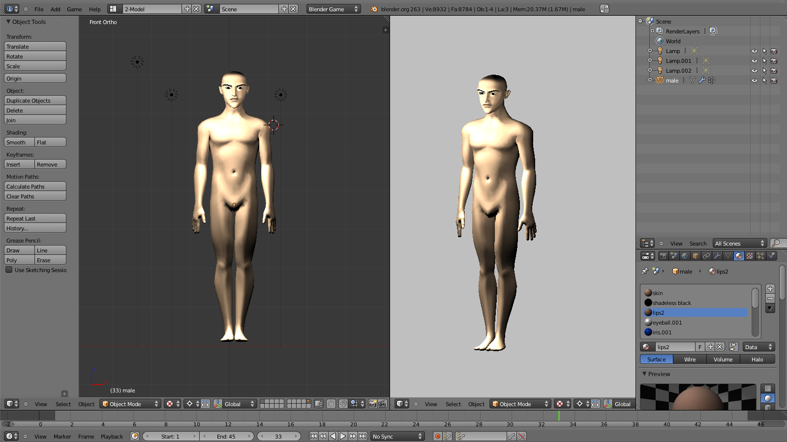Add a new material slot with plus button
Screen dimensions: 787x442
770,289
